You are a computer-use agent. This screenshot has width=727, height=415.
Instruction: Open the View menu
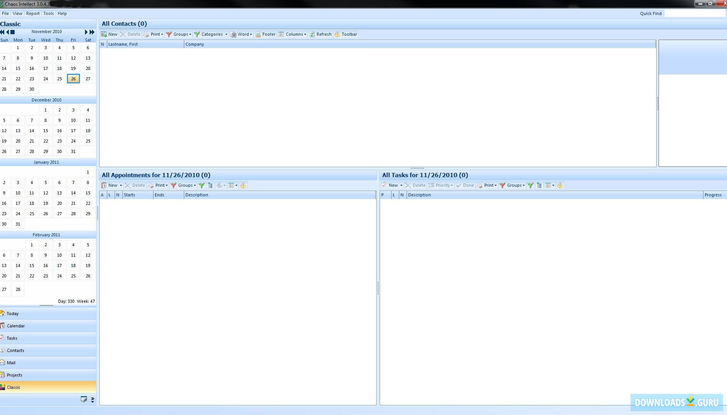(17, 13)
